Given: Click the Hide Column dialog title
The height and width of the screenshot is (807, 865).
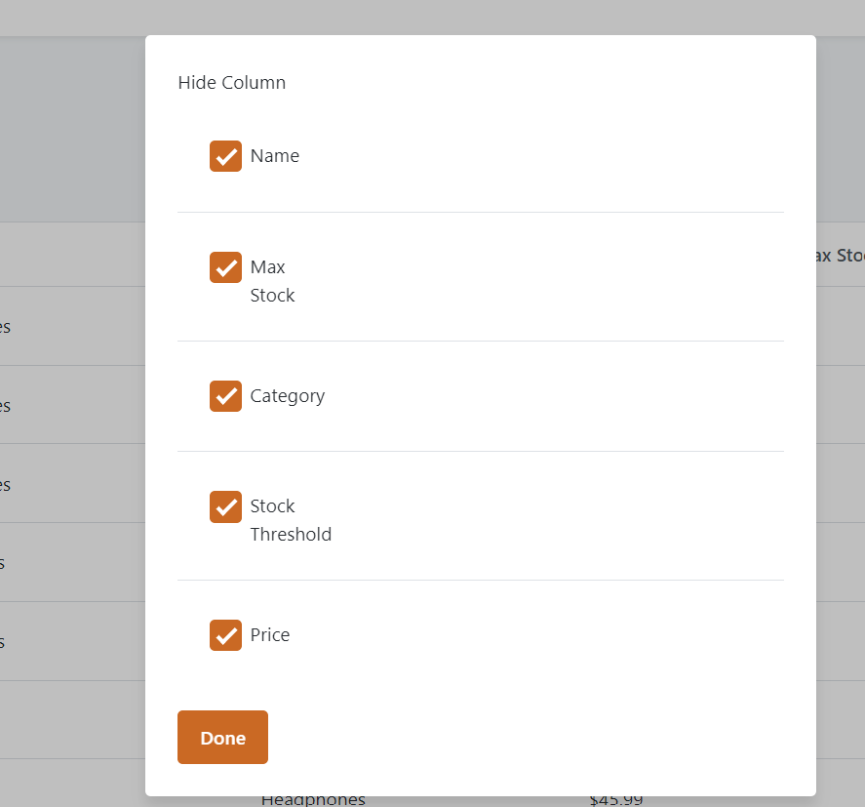Looking at the screenshot, I should tap(231, 83).
